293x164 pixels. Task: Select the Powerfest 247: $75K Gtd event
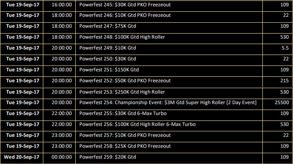tap(108, 26)
